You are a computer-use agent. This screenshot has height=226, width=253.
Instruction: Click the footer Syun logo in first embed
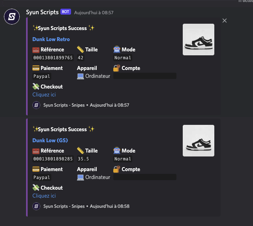point(36,105)
